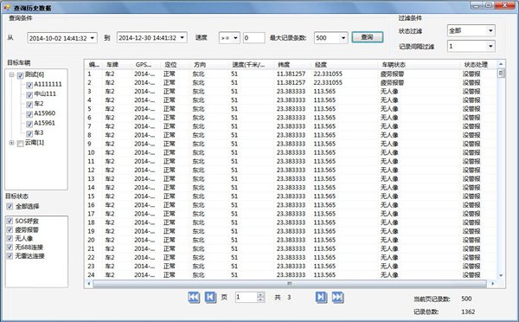The height and width of the screenshot is (322, 519).
Task: Open the 最大记录条数 dropdown
Action: pyautogui.click(x=343, y=38)
